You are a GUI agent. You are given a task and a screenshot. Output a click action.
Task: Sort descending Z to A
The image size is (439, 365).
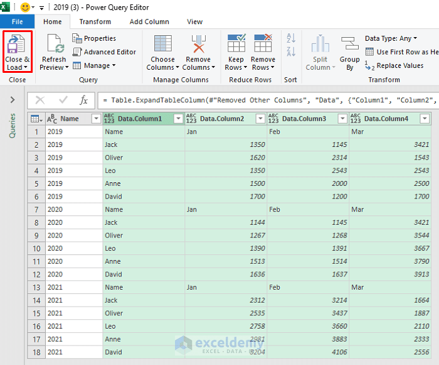[x=291, y=52]
